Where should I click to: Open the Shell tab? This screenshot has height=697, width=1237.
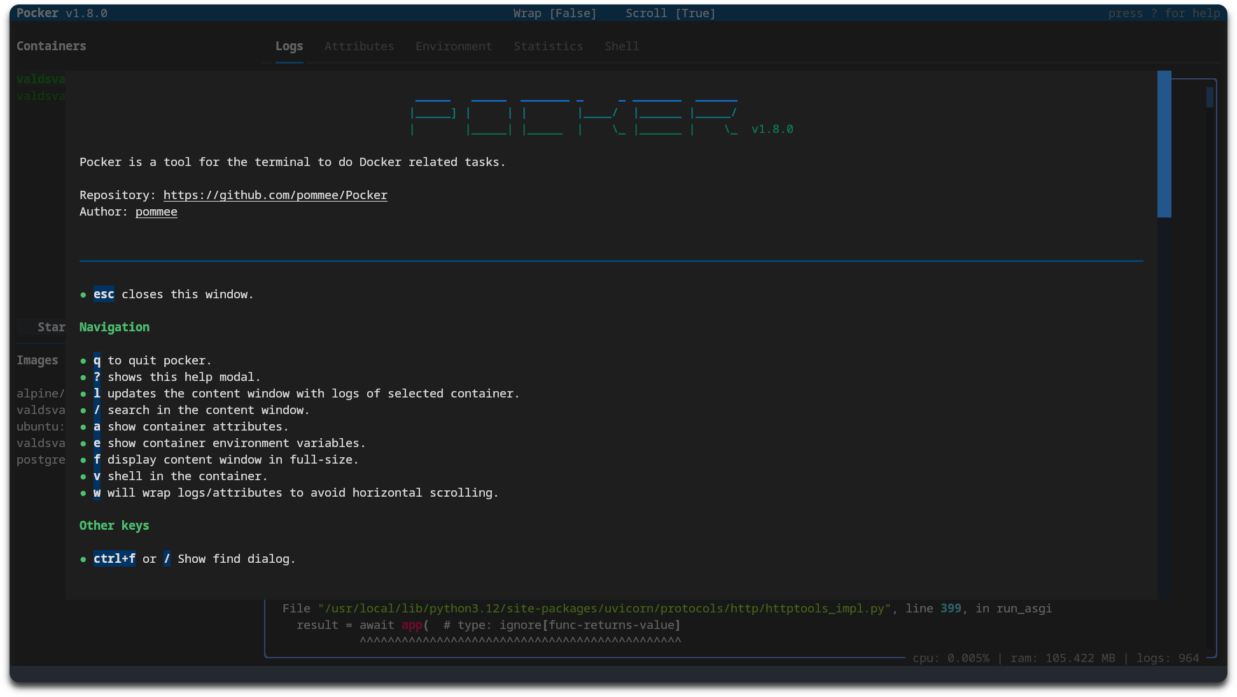[x=622, y=46]
